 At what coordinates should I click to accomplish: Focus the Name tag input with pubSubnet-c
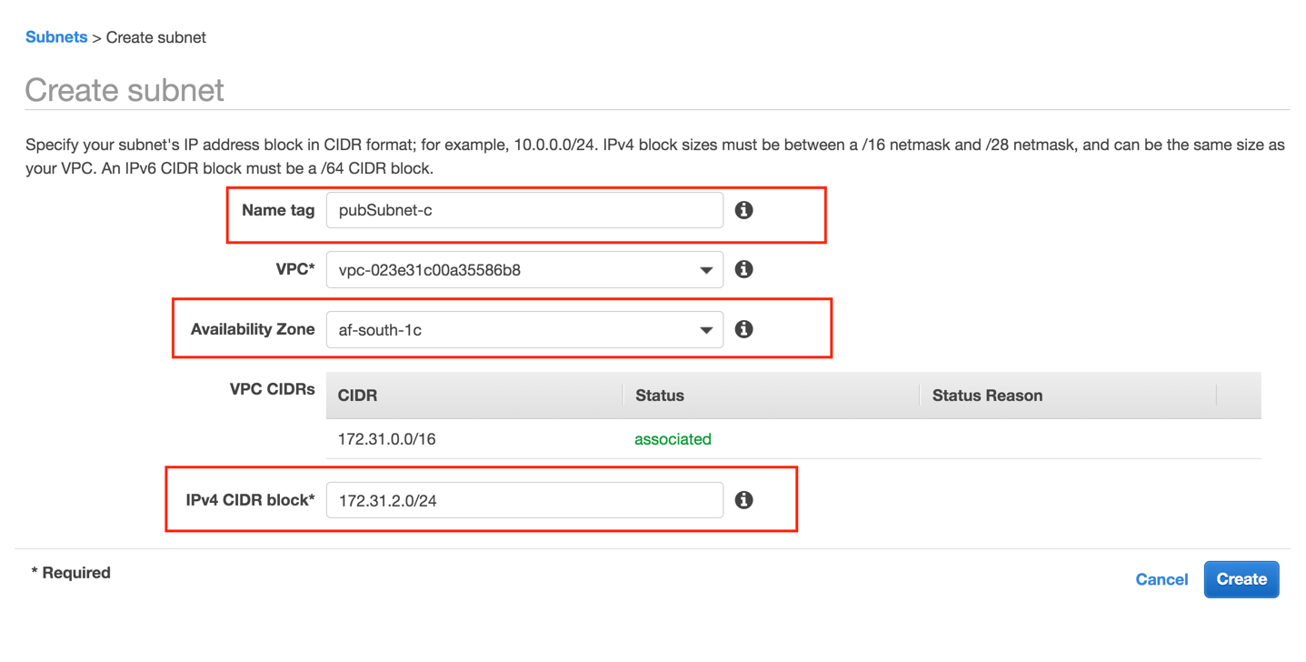point(524,210)
